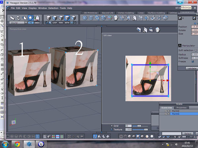Open the File menu

coord(13,8)
